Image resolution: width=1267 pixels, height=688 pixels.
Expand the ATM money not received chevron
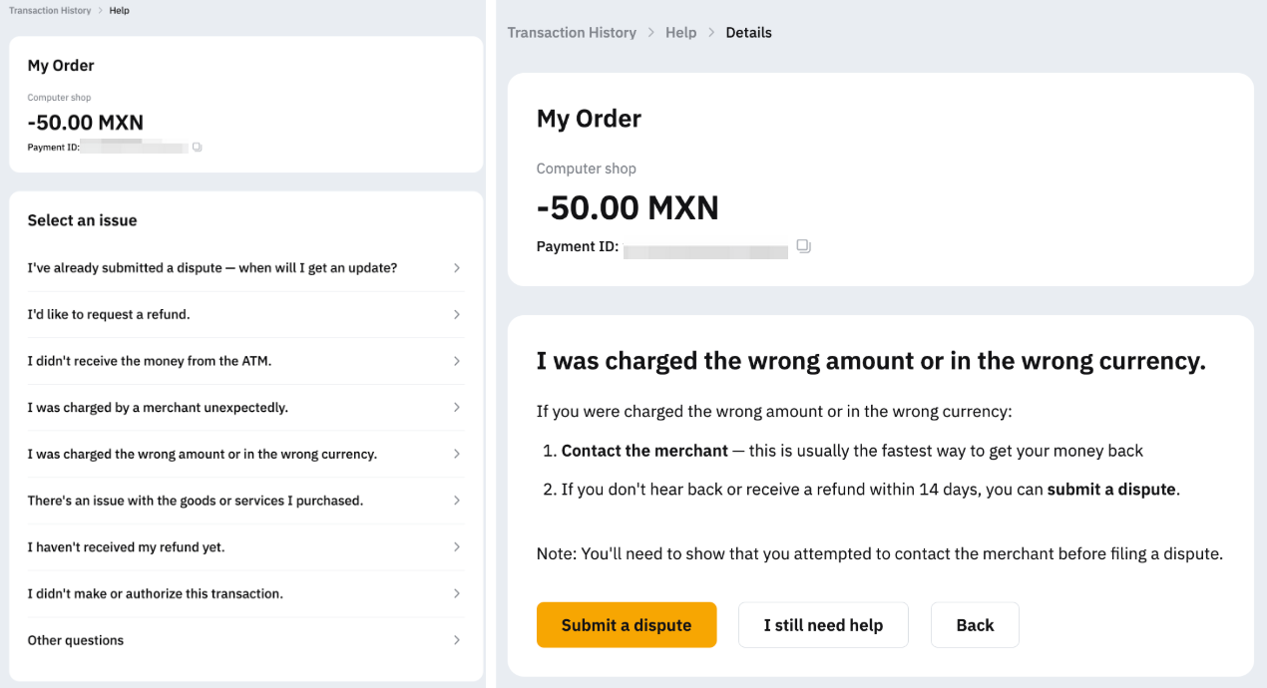pos(456,361)
